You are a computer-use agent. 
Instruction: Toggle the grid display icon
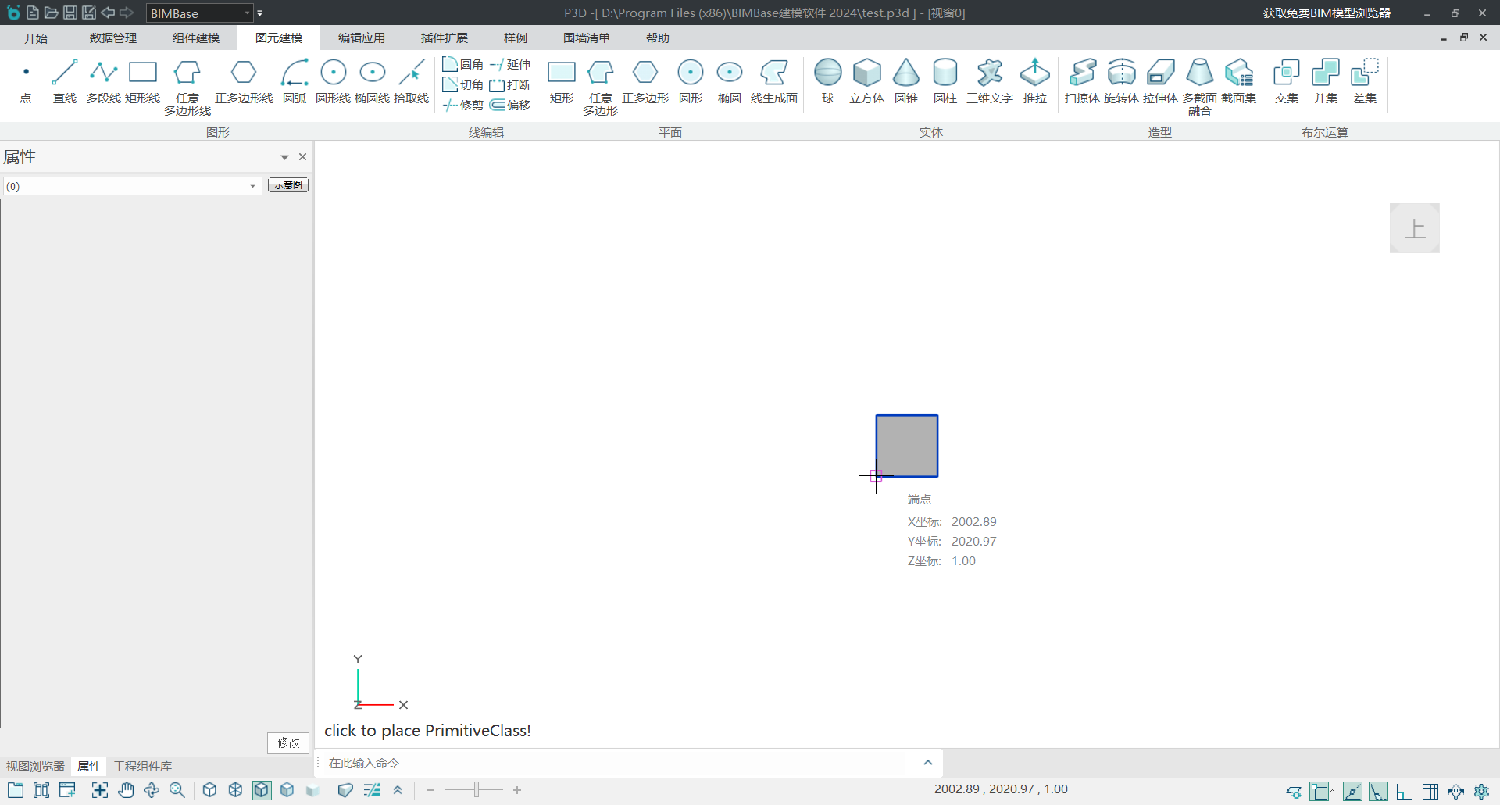point(1430,792)
